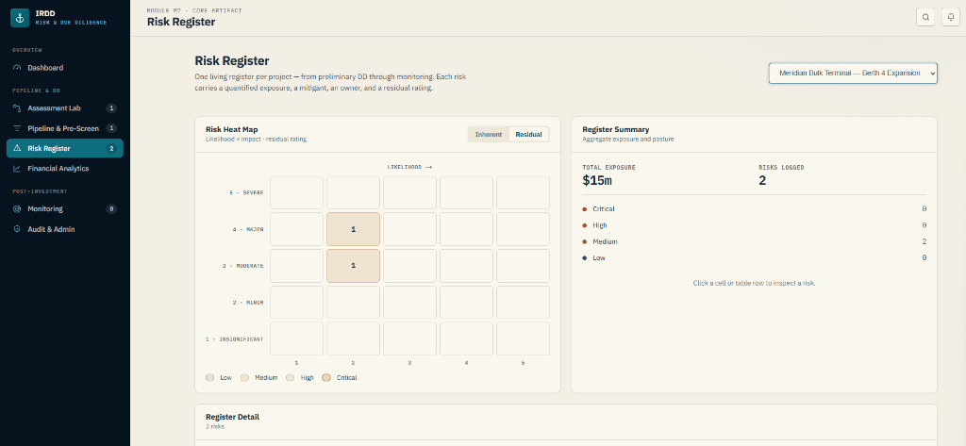This screenshot has width=966, height=446.
Task: Click the Register Detail heading
Action: coord(232,417)
